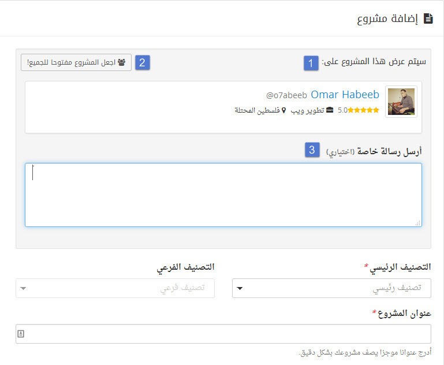The height and width of the screenshot is (365, 444).
Task: Click the blue number 1 badge
Action: point(311,63)
